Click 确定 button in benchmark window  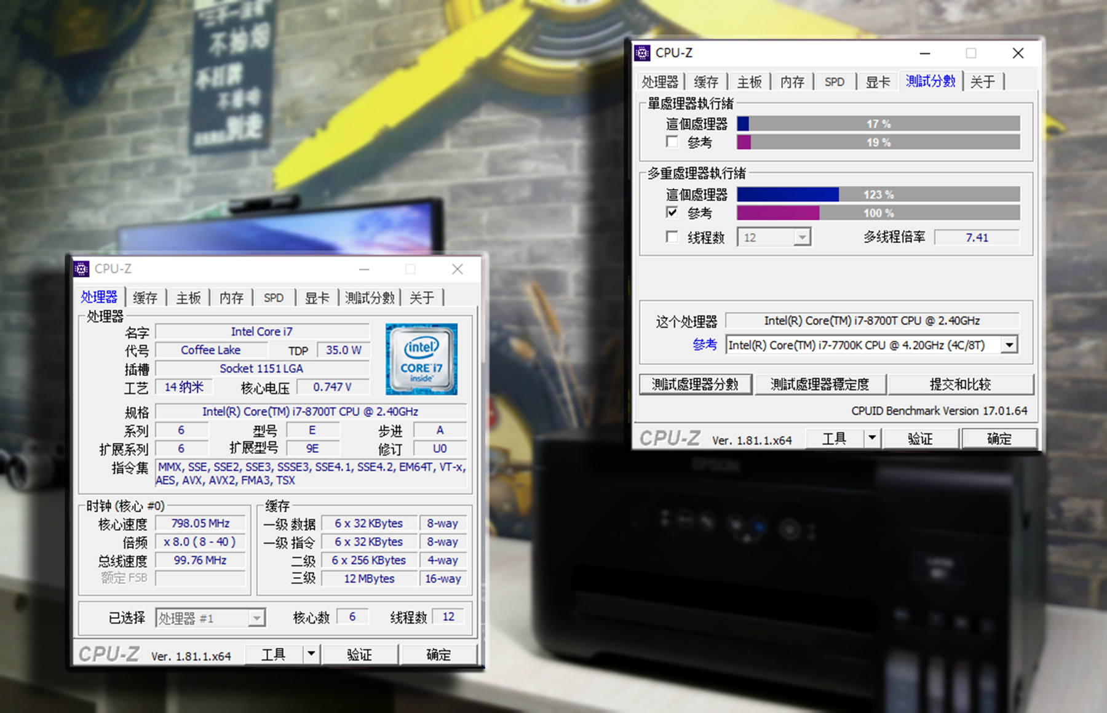click(999, 439)
